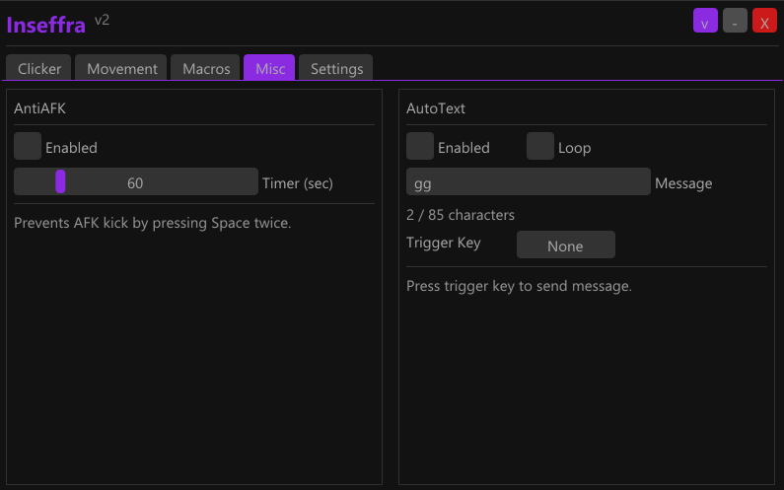Focus the Message input field containing 'gg'
The width and height of the screenshot is (784, 490).
pyautogui.click(x=528, y=182)
